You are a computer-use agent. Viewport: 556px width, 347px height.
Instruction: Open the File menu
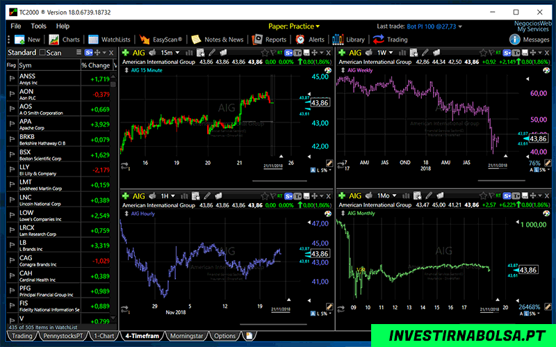coord(15,26)
